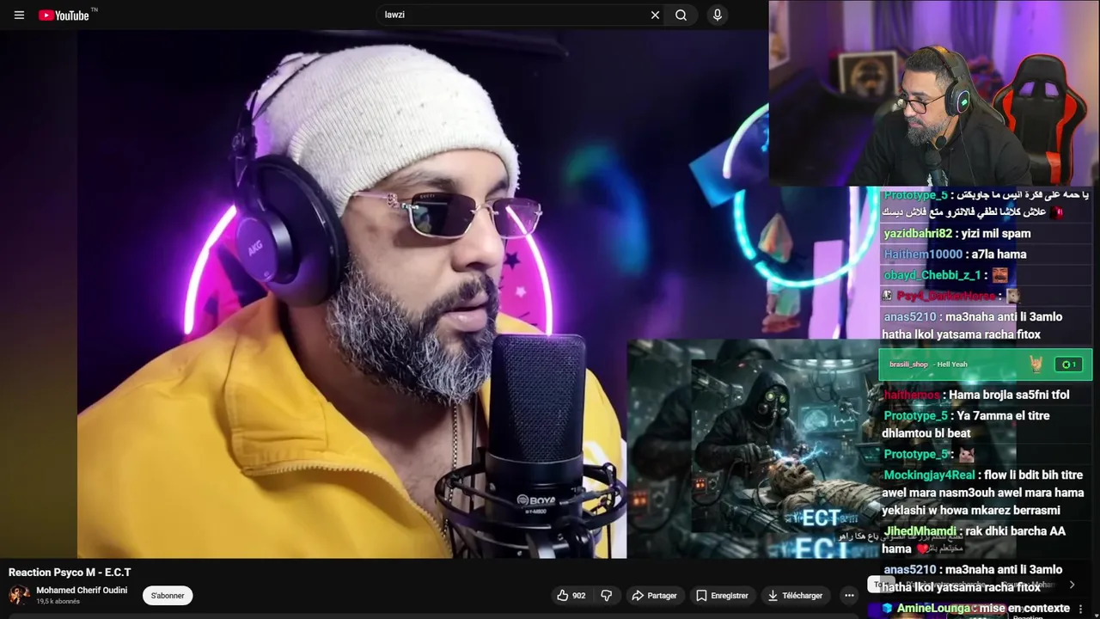The height and width of the screenshot is (619, 1100).
Task: Download the video with Télécharger
Action: click(x=795, y=595)
